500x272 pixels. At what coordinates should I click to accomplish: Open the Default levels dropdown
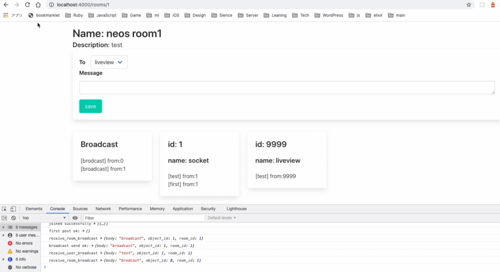tap(222, 218)
